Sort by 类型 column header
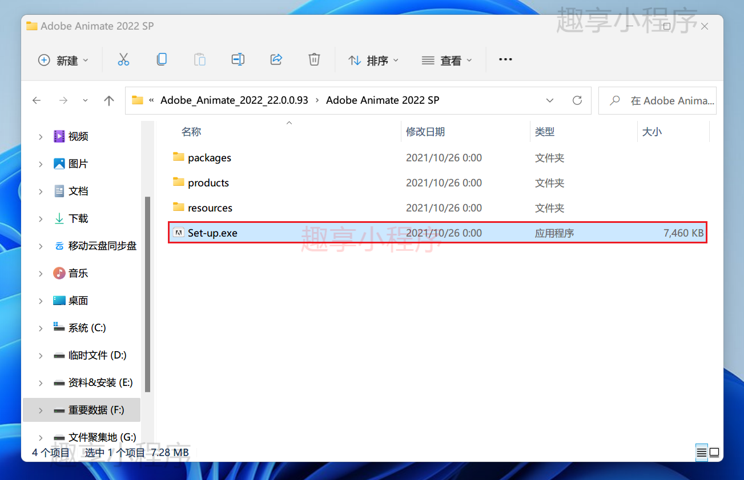 (x=545, y=132)
